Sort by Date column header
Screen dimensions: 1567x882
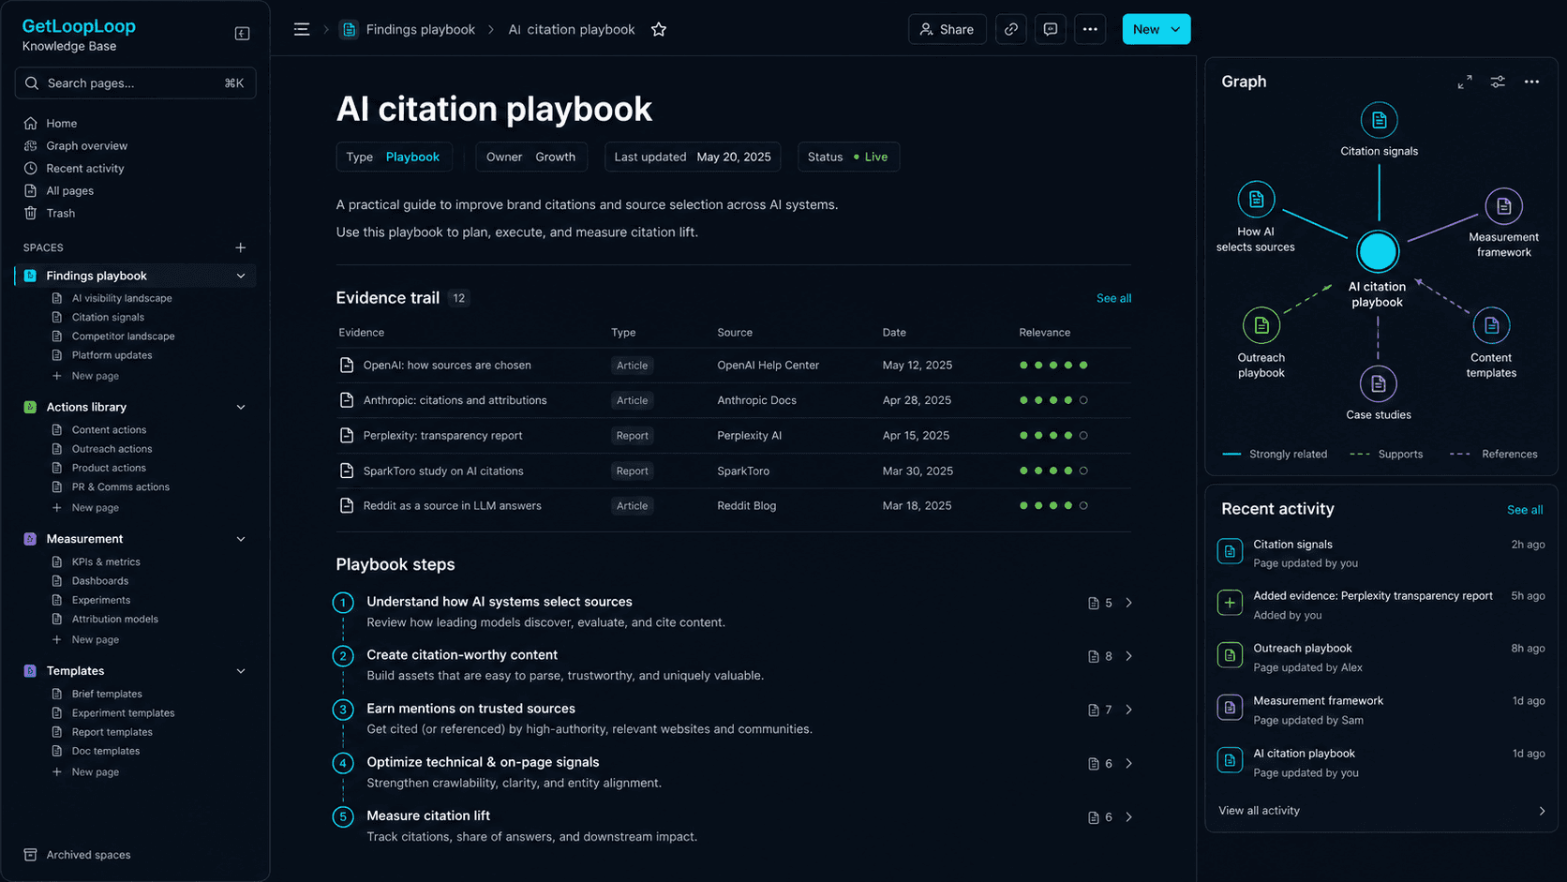pos(894,333)
